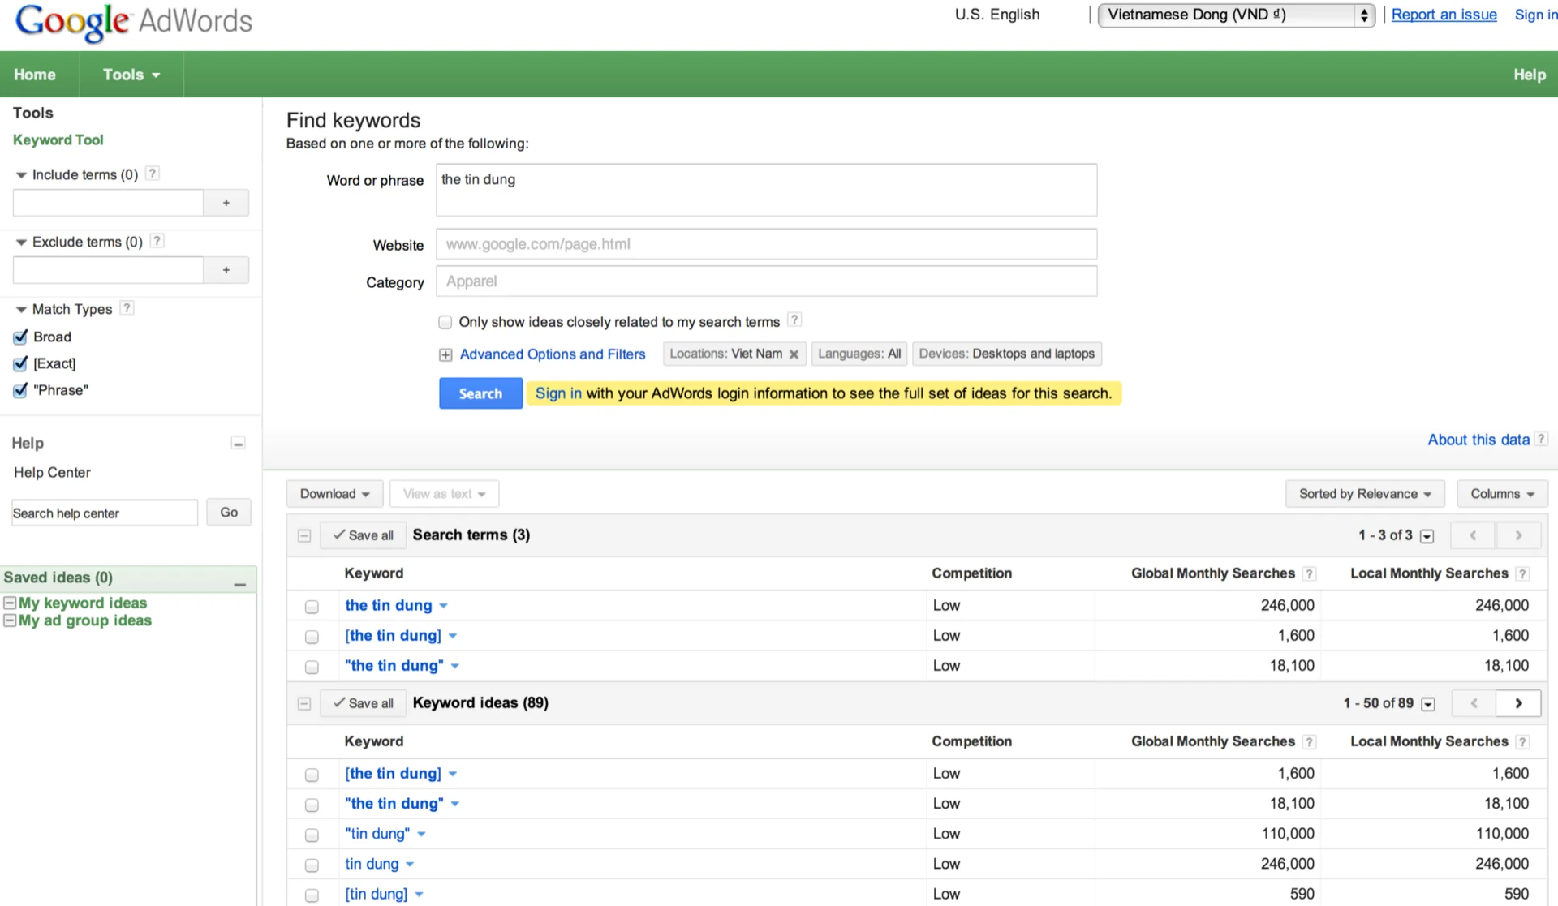Open the Report an issue link
Image resolution: width=1558 pixels, height=906 pixels.
pyautogui.click(x=1444, y=15)
